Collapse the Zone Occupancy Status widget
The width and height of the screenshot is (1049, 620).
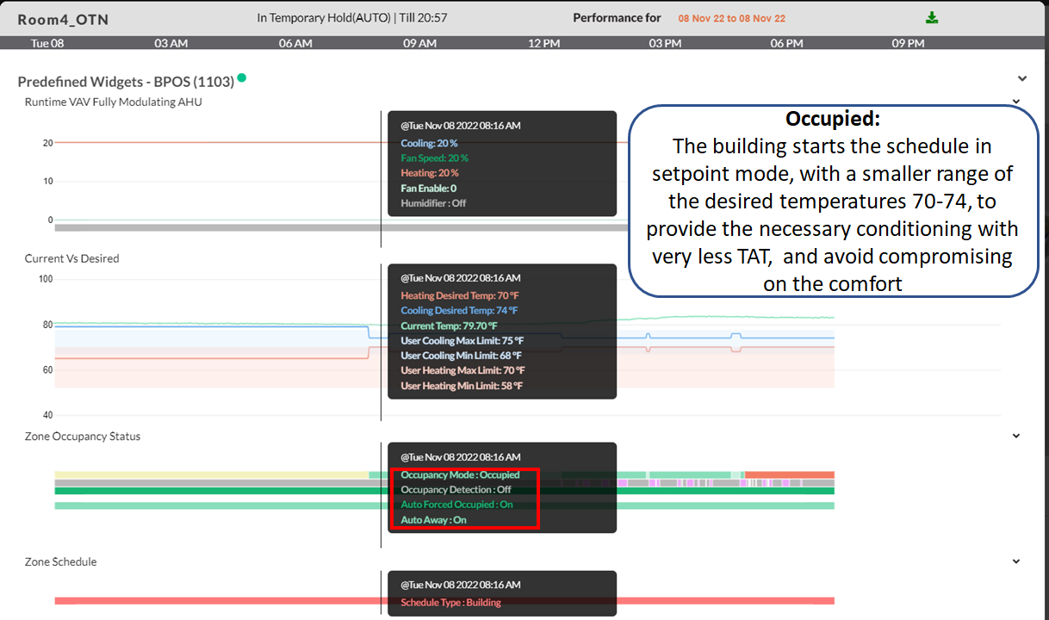coord(1016,436)
